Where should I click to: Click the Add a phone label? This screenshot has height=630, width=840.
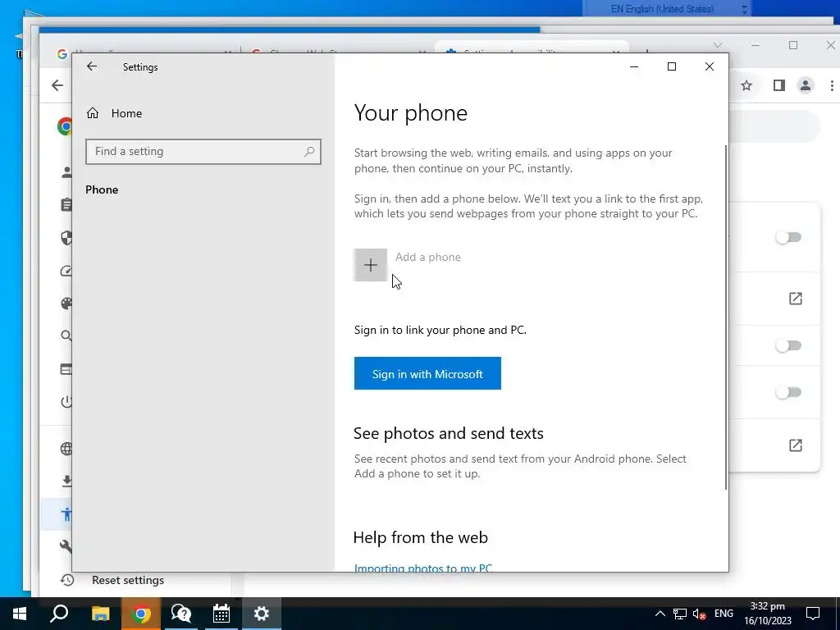tap(428, 257)
